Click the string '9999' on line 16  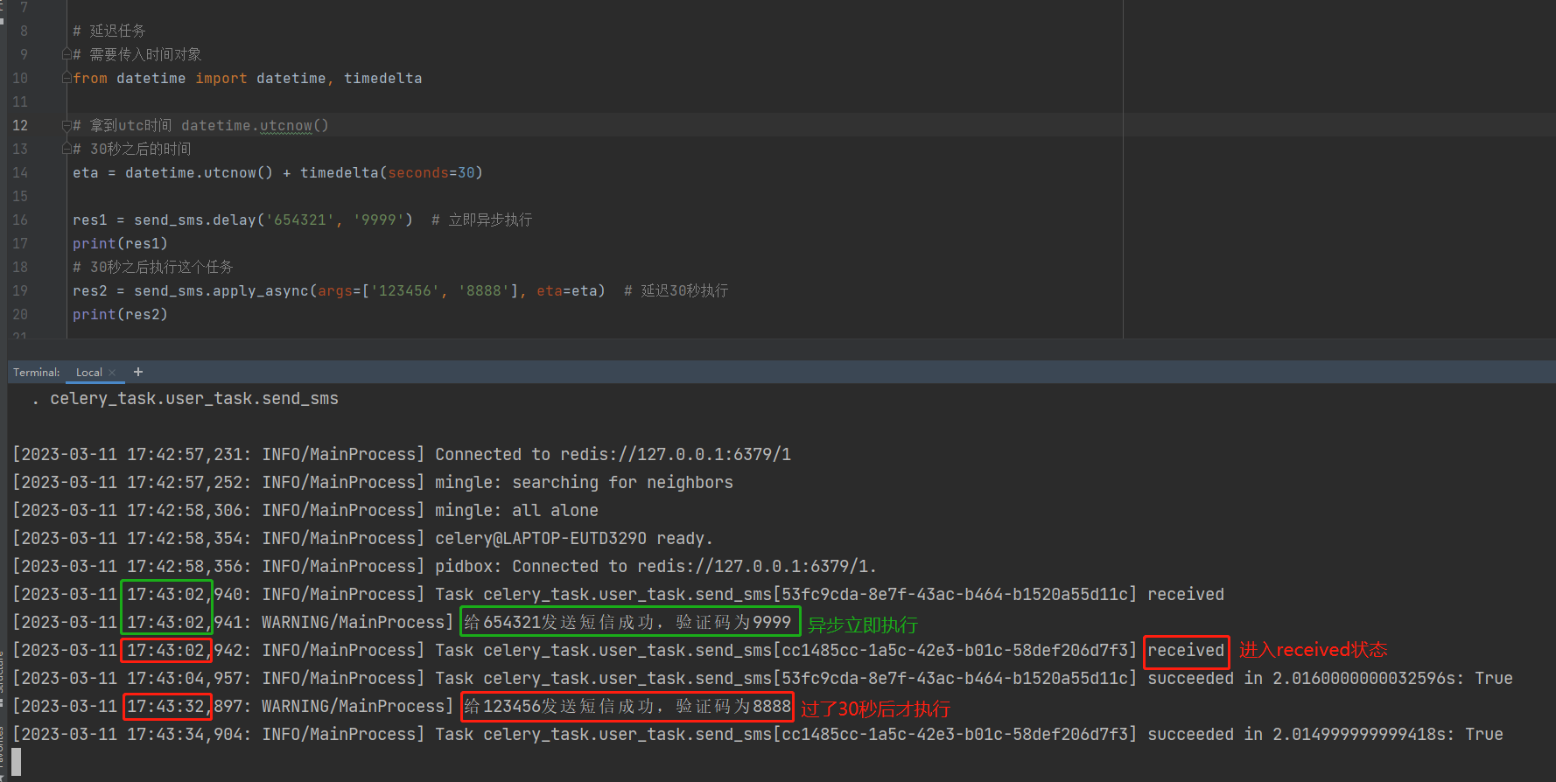tap(379, 220)
